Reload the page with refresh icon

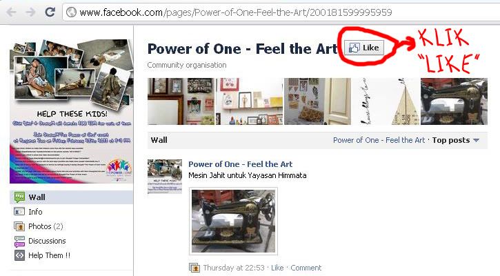50,12
